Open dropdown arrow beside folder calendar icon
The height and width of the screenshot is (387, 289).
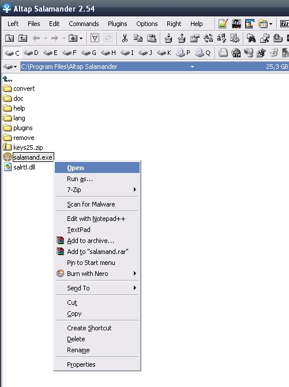point(271,24)
